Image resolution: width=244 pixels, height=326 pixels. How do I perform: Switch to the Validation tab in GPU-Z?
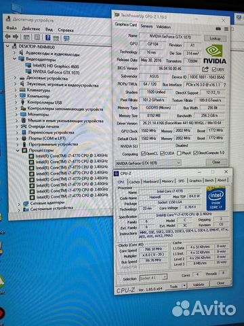(x=163, y=26)
